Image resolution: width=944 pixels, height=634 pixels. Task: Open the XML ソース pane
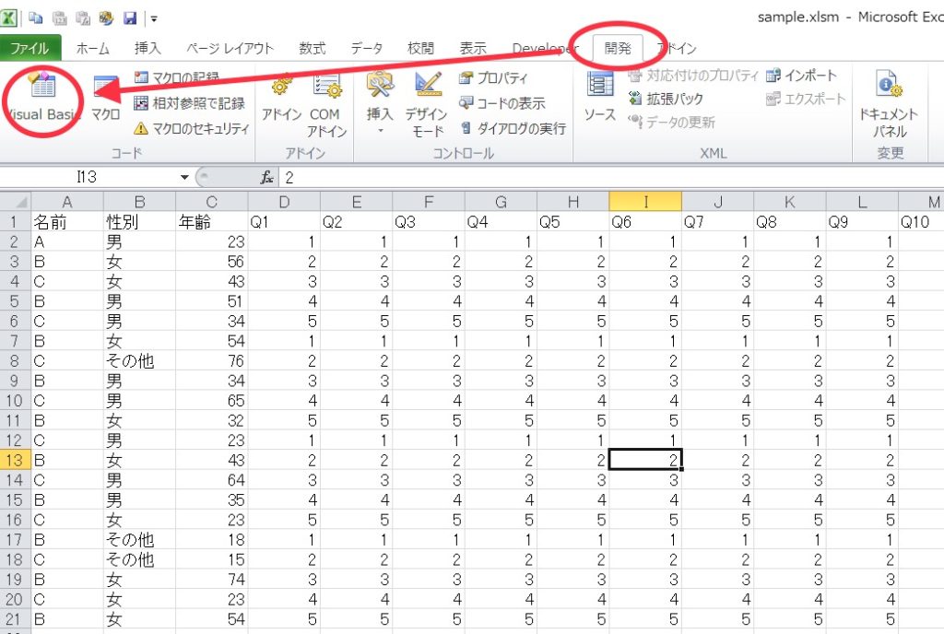click(600, 98)
